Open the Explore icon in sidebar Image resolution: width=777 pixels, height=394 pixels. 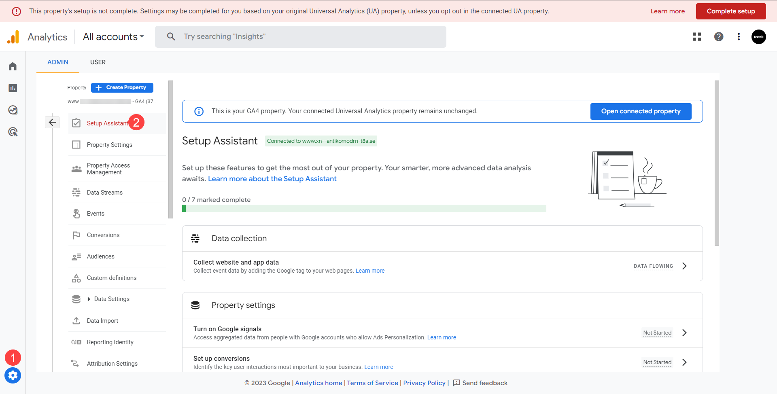[x=13, y=110]
